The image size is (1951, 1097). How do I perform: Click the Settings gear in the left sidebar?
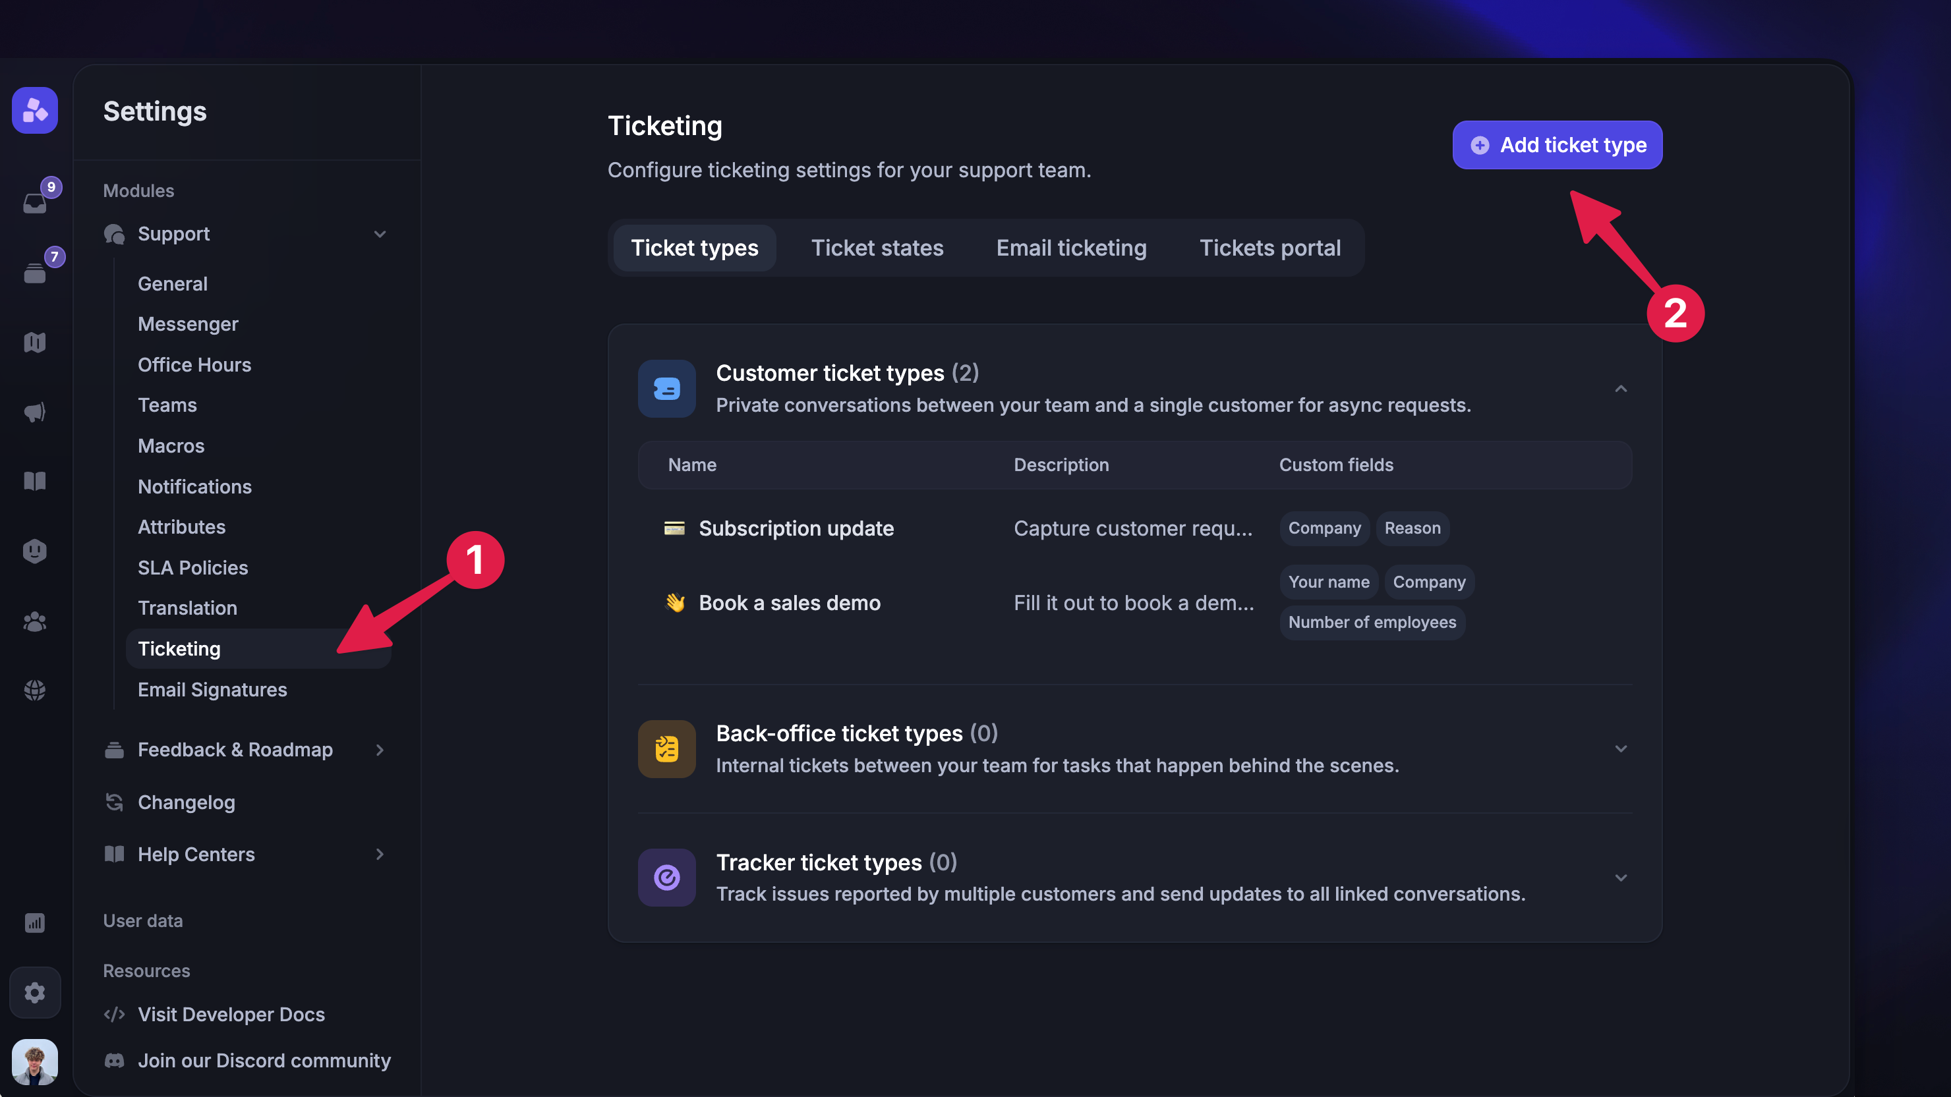pos(34,992)
